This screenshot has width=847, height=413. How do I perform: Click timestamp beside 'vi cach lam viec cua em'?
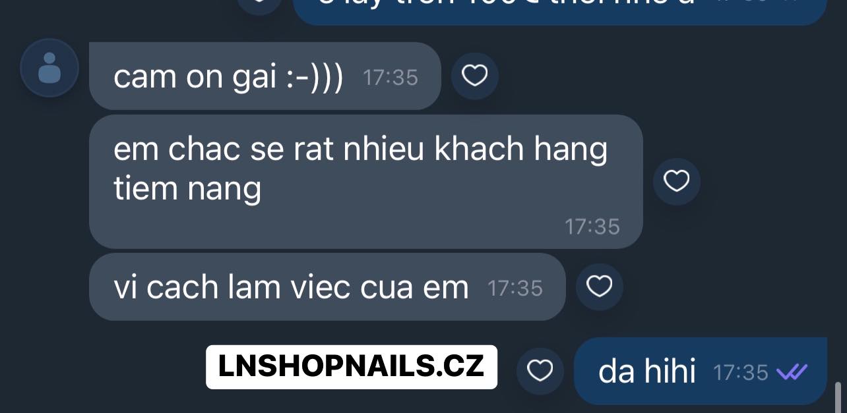(x=515, y=289)
